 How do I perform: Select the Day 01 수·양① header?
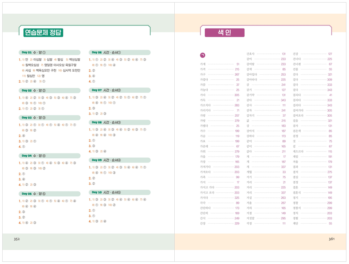[x=50, y=52]
